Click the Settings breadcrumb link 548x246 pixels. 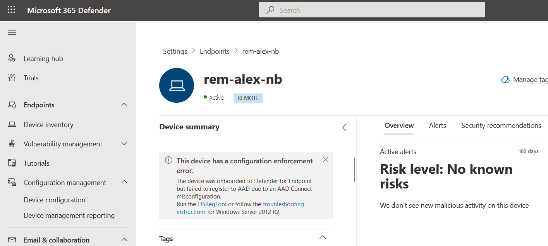pos(175,51)
